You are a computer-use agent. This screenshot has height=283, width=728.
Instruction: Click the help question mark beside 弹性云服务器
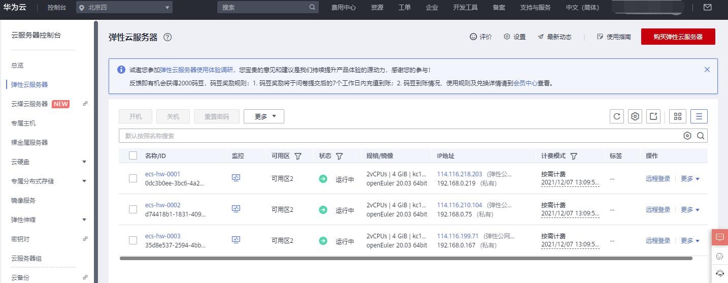(x=168, y=37)
